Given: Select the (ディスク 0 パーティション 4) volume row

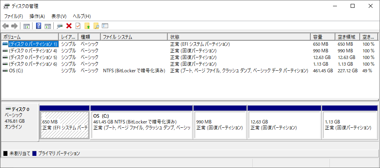Looking at the screenshot, I should click(x=190, y=51).
